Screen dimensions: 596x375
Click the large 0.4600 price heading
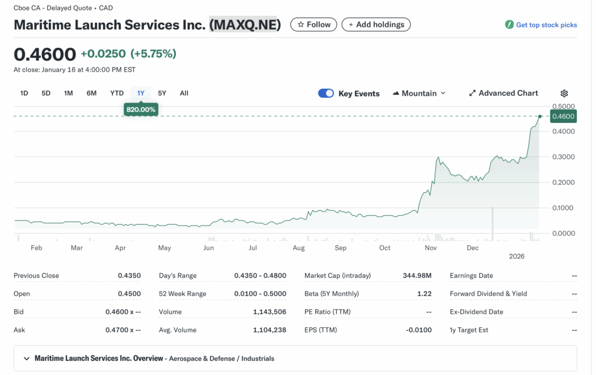point(45,54)
